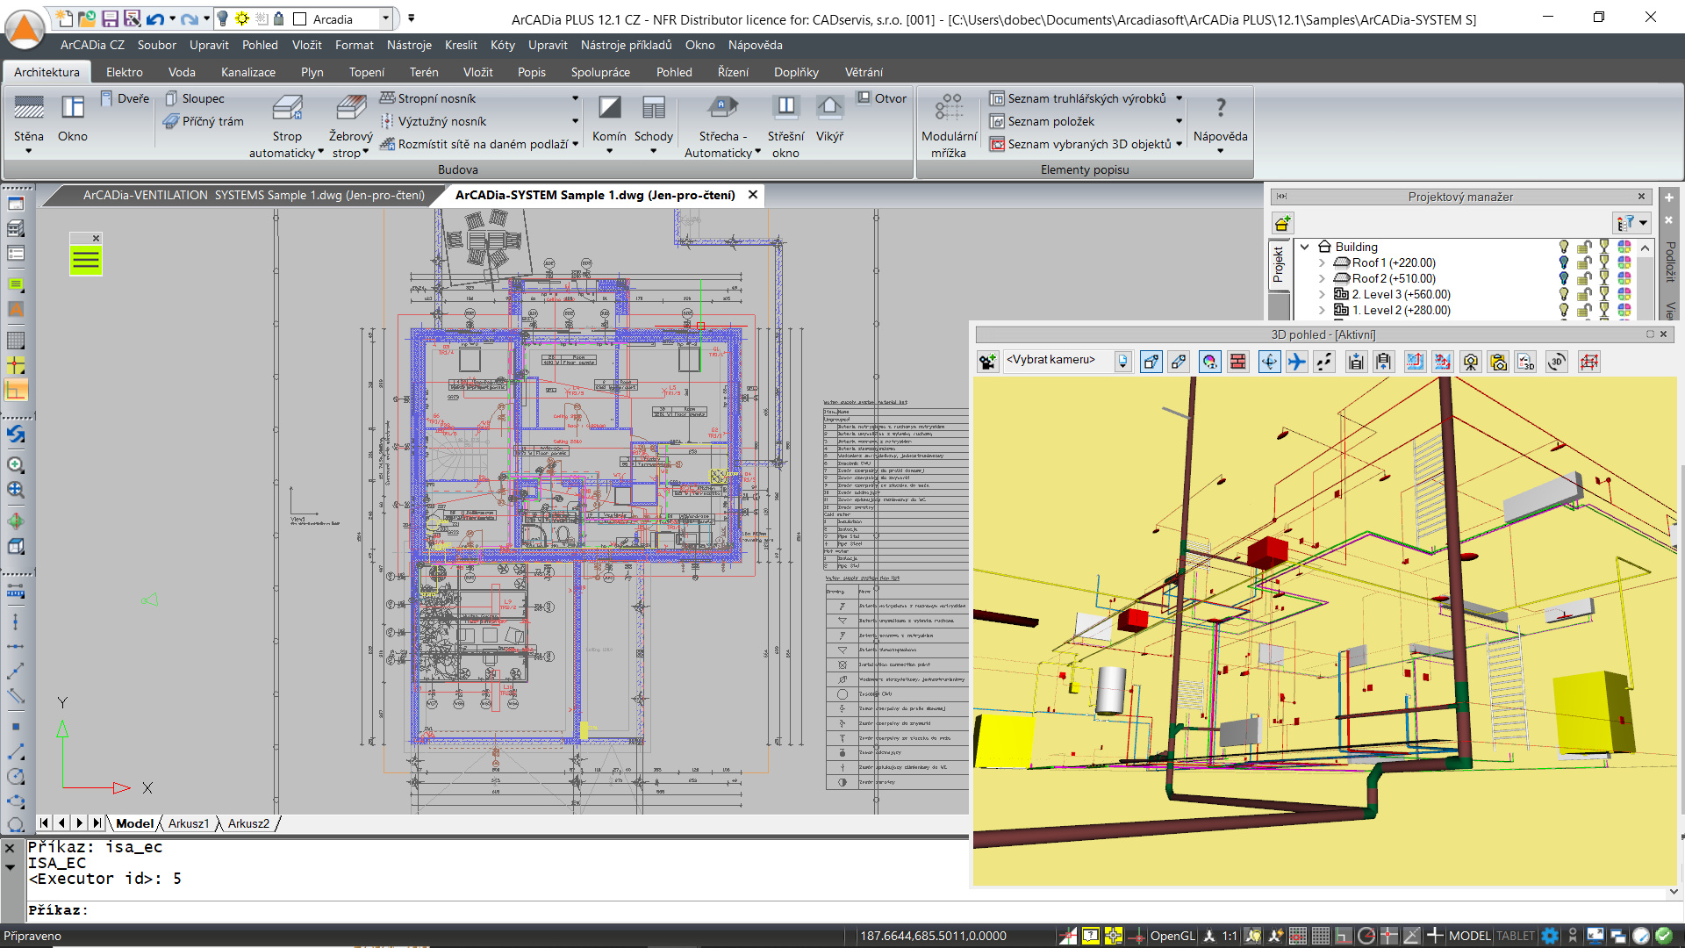1685x948 pixels.
Task: Select the Příčný trám beam tool
Action: [x=204, y=121]
